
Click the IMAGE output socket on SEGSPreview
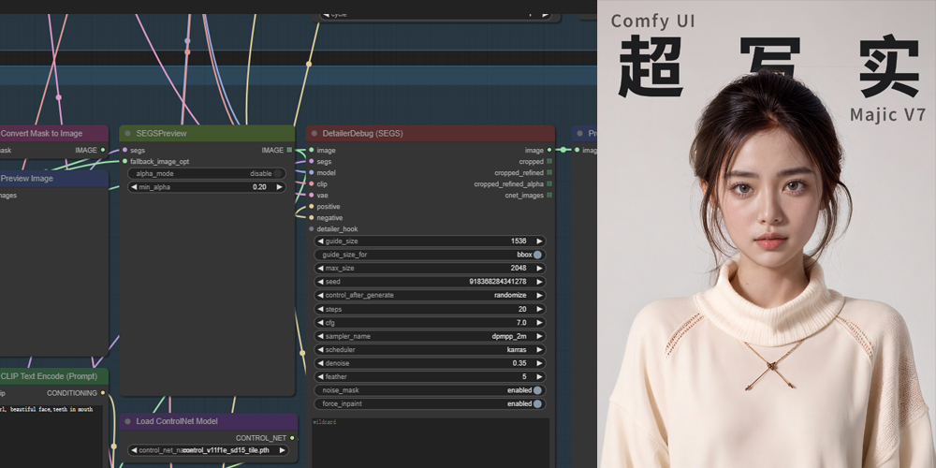(289, 151)
